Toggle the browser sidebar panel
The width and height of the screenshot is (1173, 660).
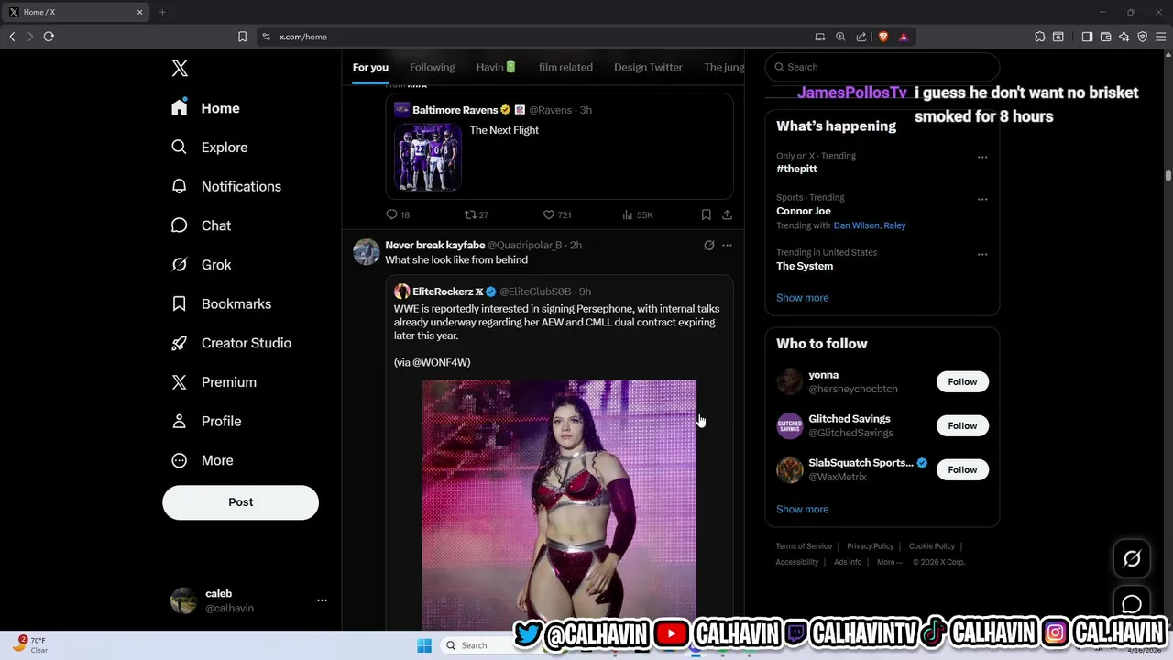tap(1087, 37)
